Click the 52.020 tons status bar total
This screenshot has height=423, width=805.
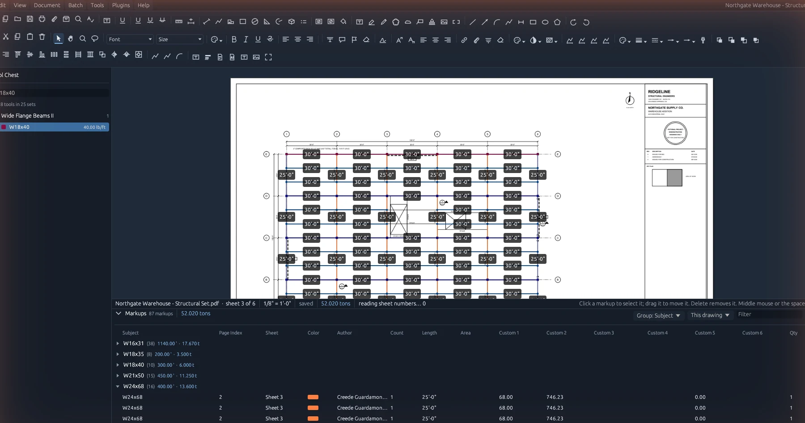(x=336, y=304)
